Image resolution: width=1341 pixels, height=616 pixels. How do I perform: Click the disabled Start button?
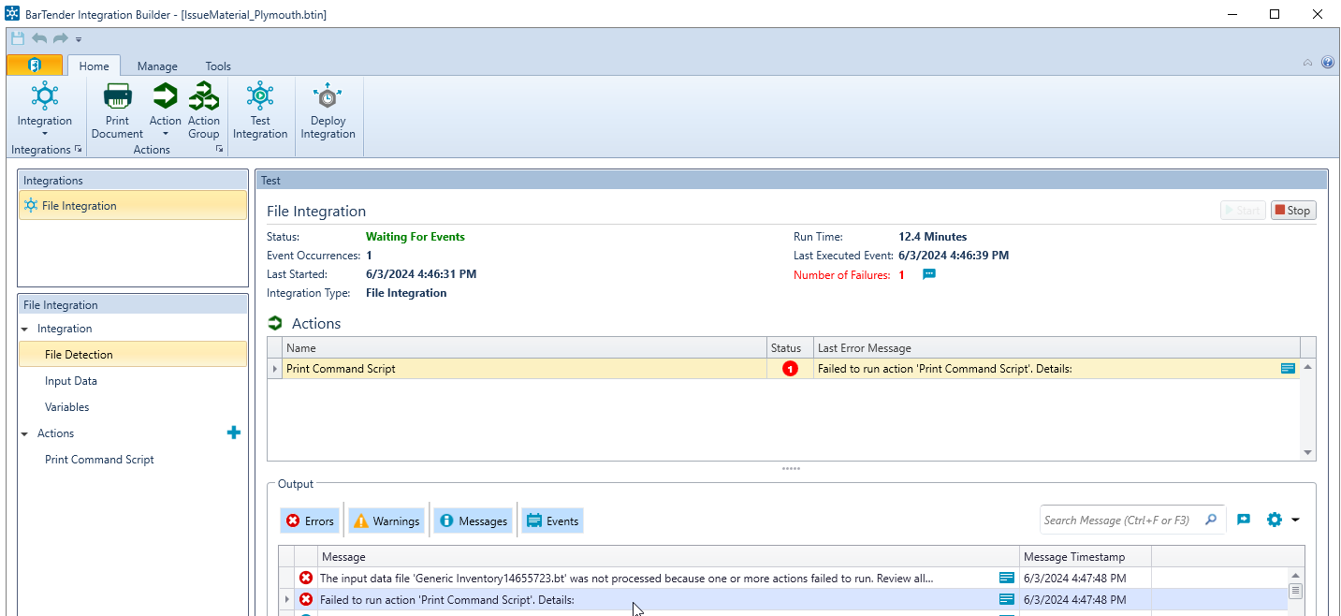pos(1243,211)
